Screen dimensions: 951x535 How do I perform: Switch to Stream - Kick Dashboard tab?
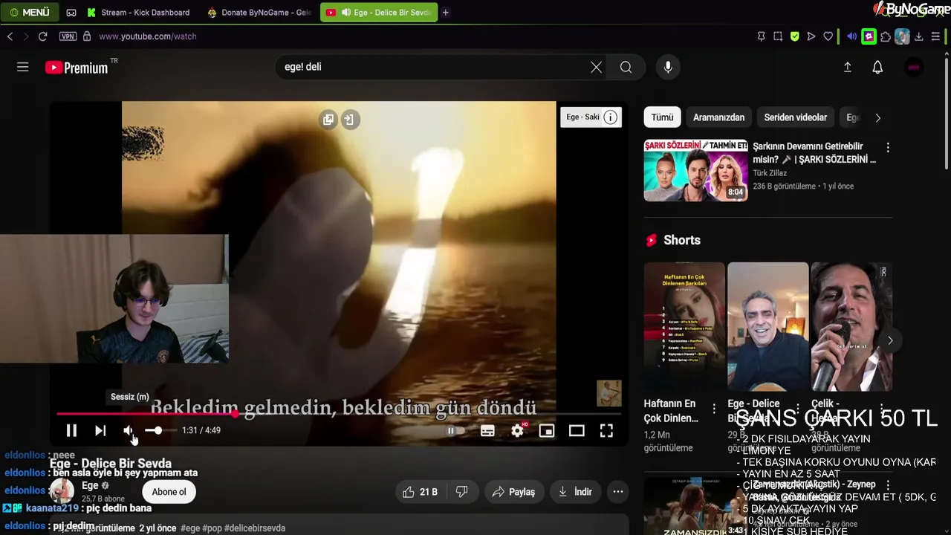click(139, 12)
